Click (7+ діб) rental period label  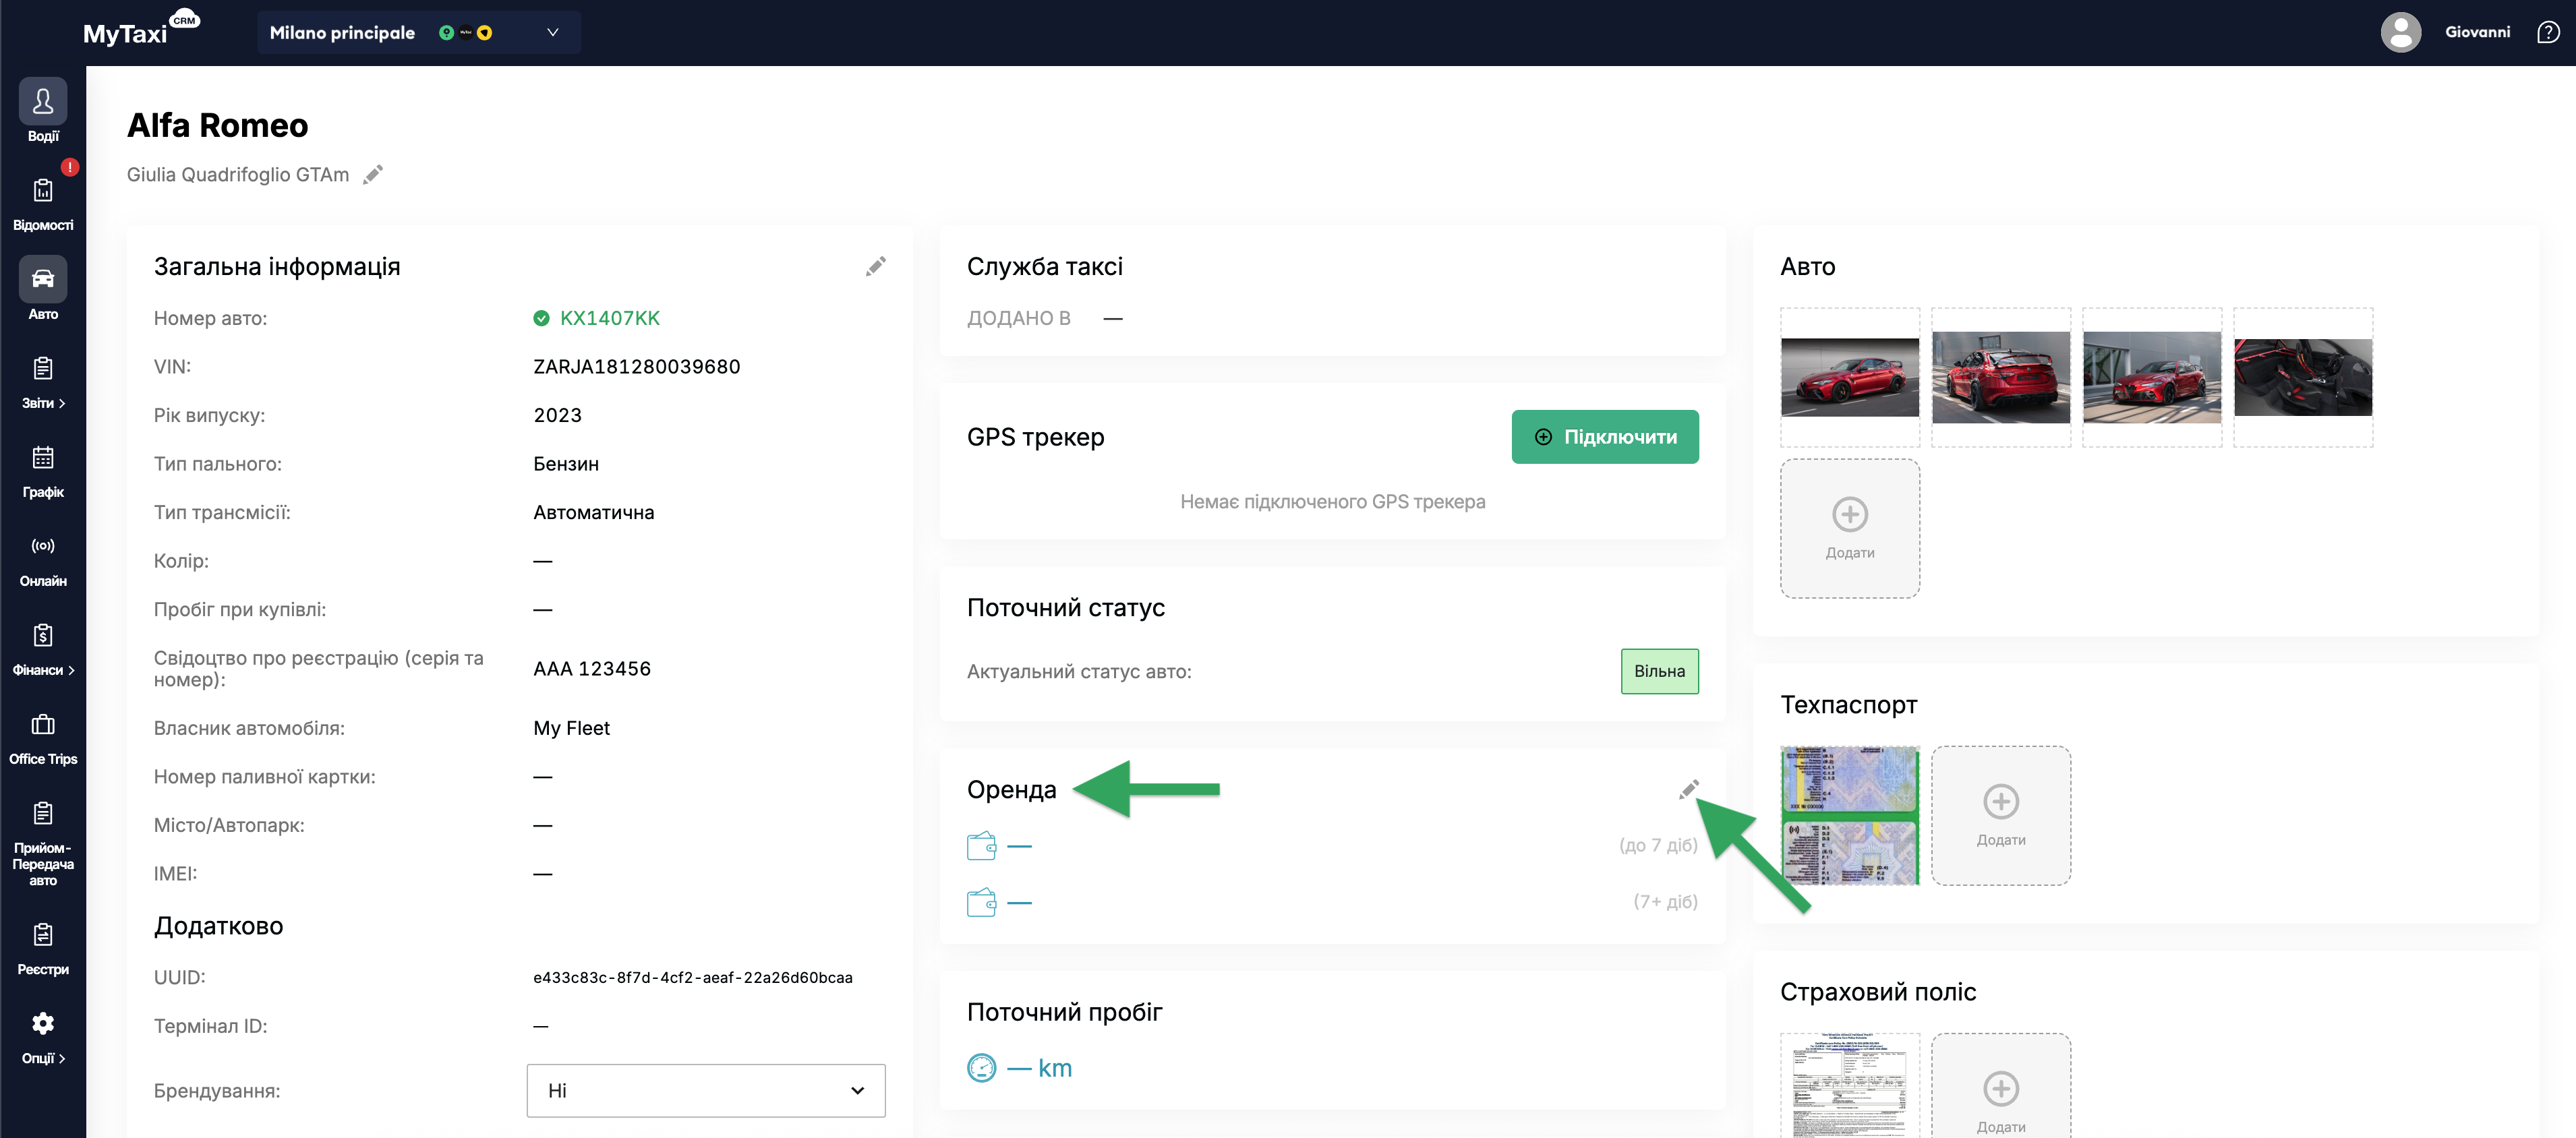pos(1665,902)
